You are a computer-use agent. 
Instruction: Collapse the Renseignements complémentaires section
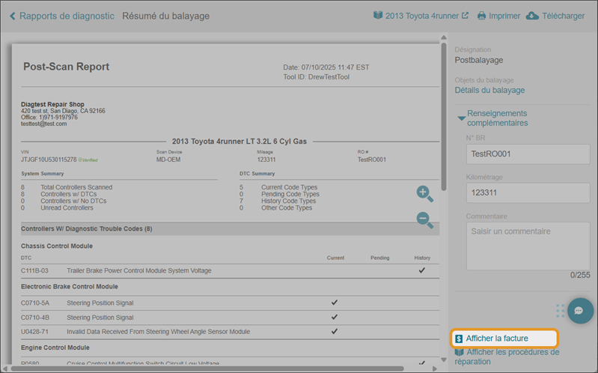[x=462, y=118]
